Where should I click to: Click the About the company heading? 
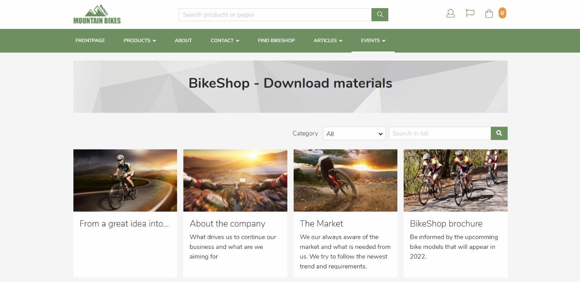click(x=227, y=224)
